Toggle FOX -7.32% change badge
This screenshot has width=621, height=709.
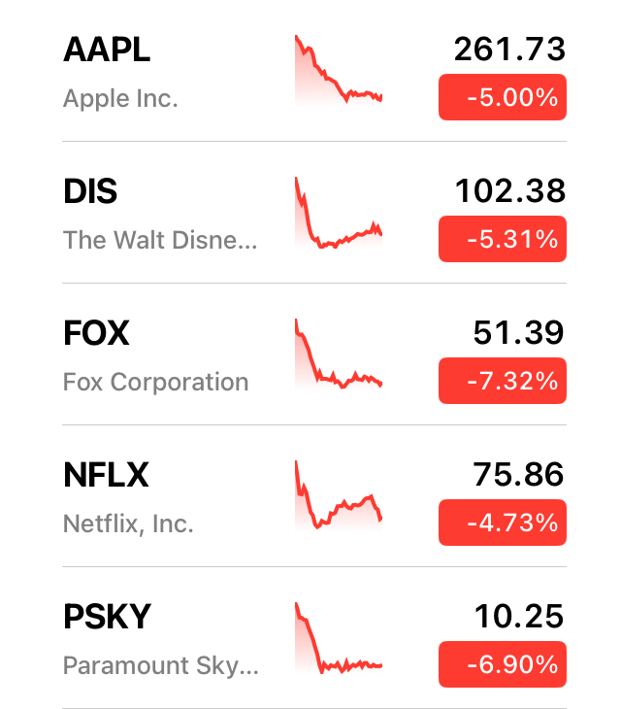pos(502,382)
